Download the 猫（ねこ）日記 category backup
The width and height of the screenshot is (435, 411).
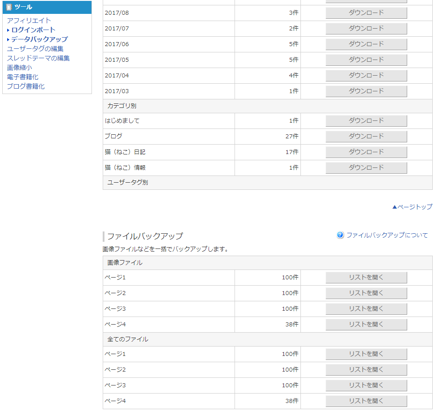366,152
